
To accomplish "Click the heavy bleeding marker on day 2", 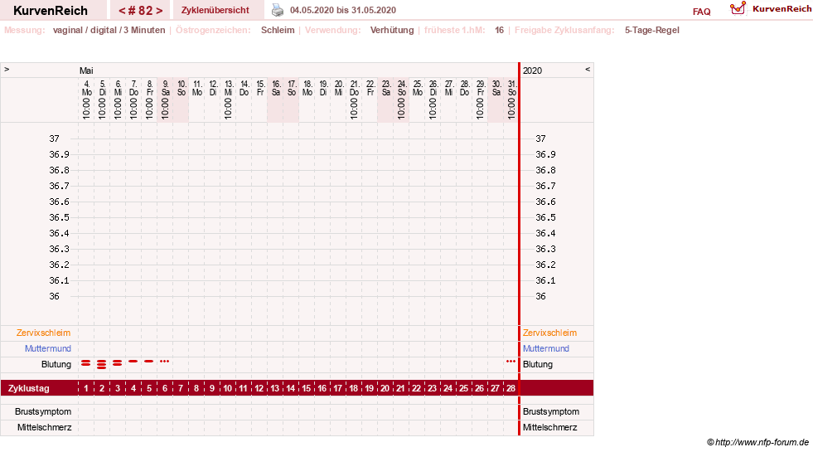I will 102,364.
